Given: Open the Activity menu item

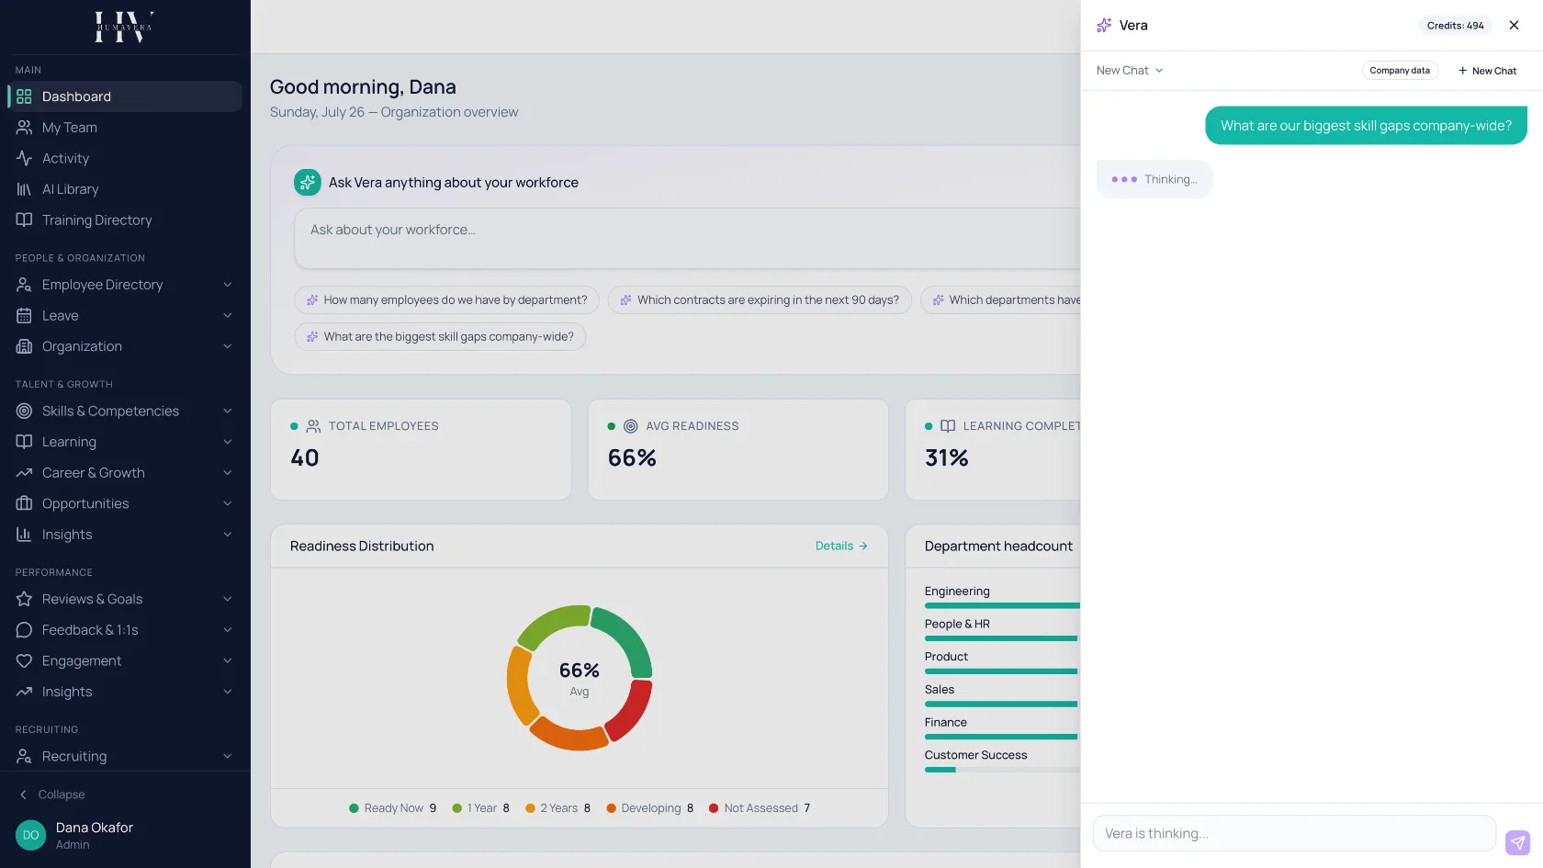Looking at the screenshot, I should point(125,158).
